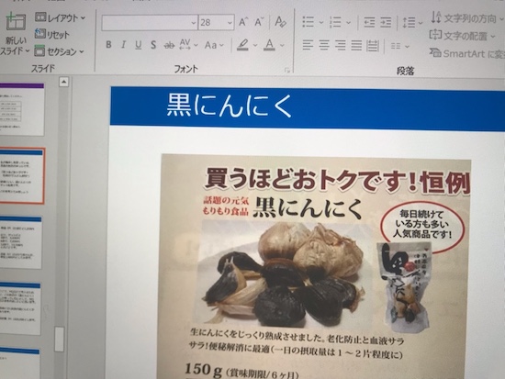Click the thumbnail pane scrollbar handle
This screenshot has width=505, height=379.
60,339
